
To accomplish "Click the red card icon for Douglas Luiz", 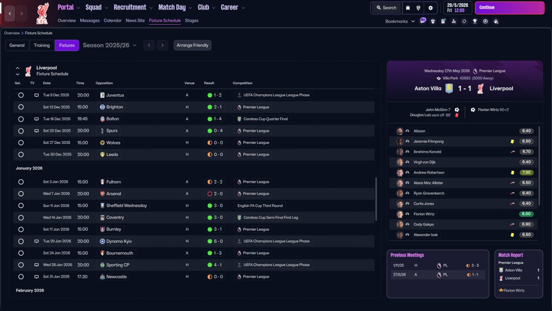I will click(x=457, y=115).
